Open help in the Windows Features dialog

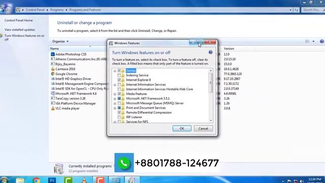[x=210, y=52]
